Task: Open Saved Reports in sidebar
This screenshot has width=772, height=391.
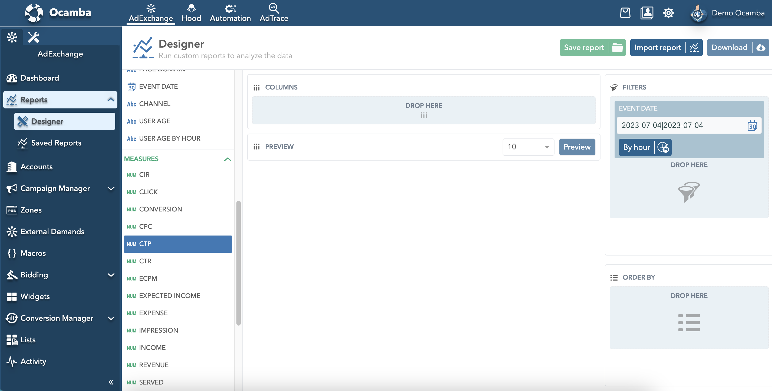Action: (56, 143)
